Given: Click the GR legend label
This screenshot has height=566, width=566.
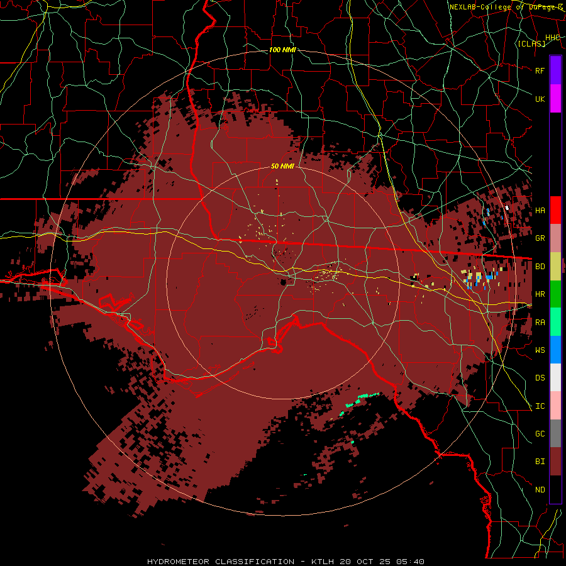Looking at the screenshot, I should click(540, 238).
